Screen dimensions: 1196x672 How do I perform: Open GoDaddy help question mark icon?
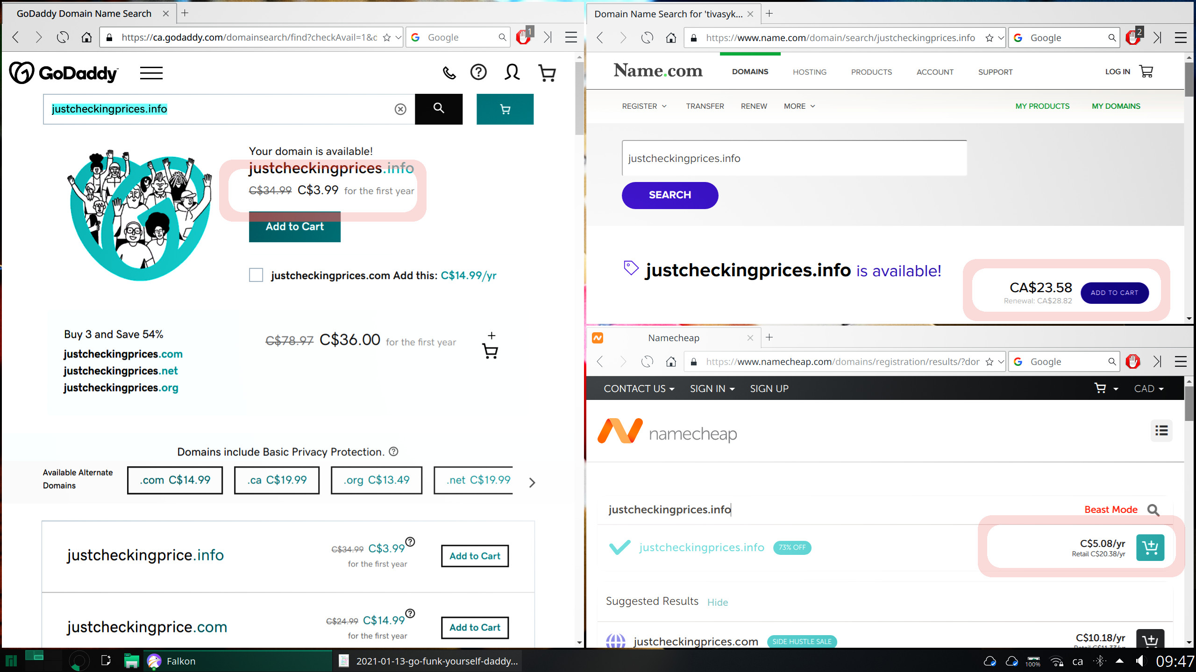pos(478,72)
